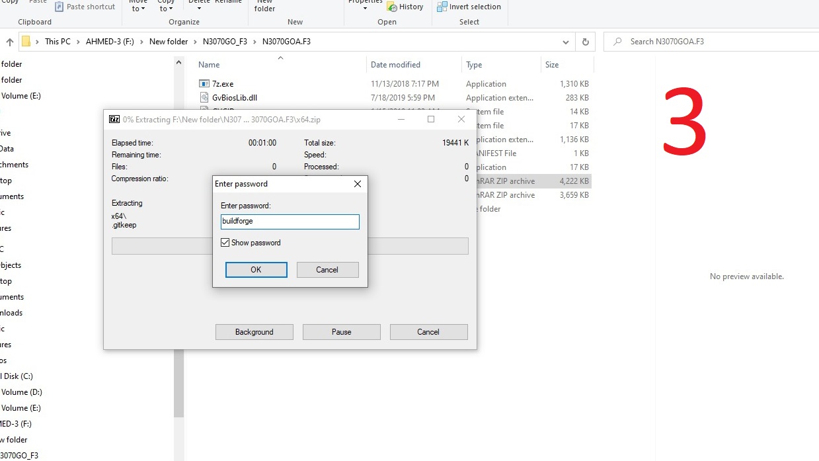The width and height of the screenshot is (819, 461).
Task: Click the History icon in Open group
Action: [x=393, y=7]
